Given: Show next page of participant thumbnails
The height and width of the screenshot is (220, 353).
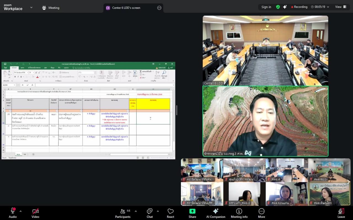Looking at the screenshot, I should tap(348, 182).
